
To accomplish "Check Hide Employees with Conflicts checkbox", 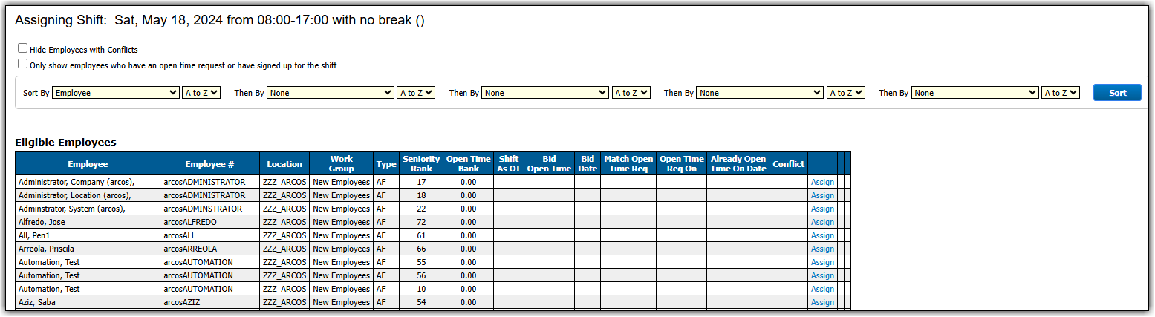I will (23, 48).
